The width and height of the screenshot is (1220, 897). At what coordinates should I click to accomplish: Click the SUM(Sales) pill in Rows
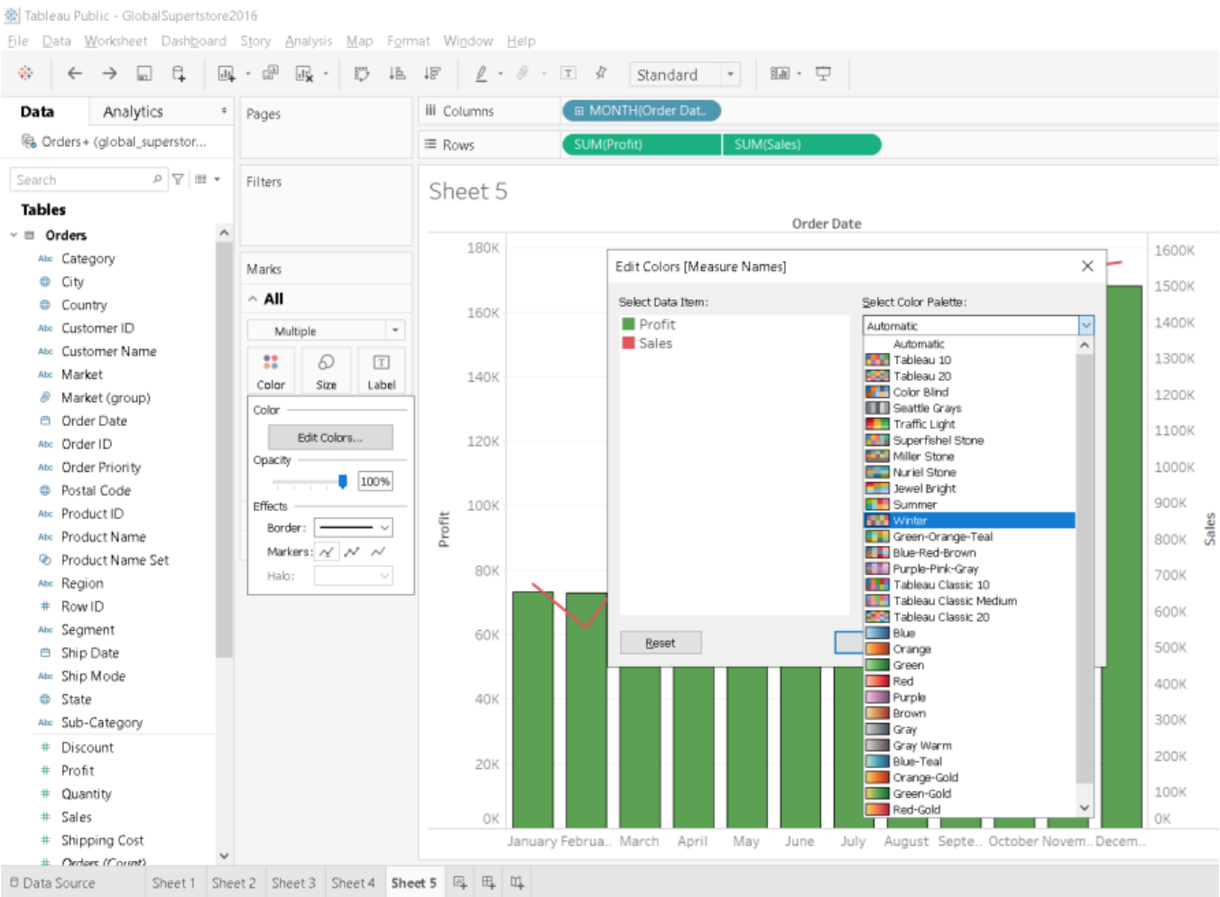[x=802, y=144]
